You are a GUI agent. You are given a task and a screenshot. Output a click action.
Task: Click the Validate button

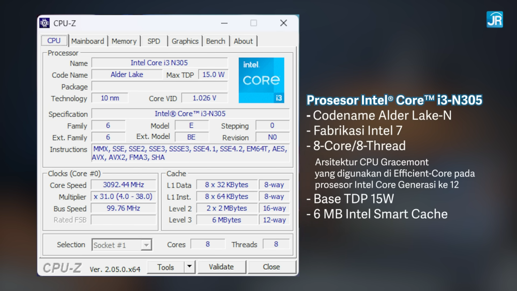221,267
